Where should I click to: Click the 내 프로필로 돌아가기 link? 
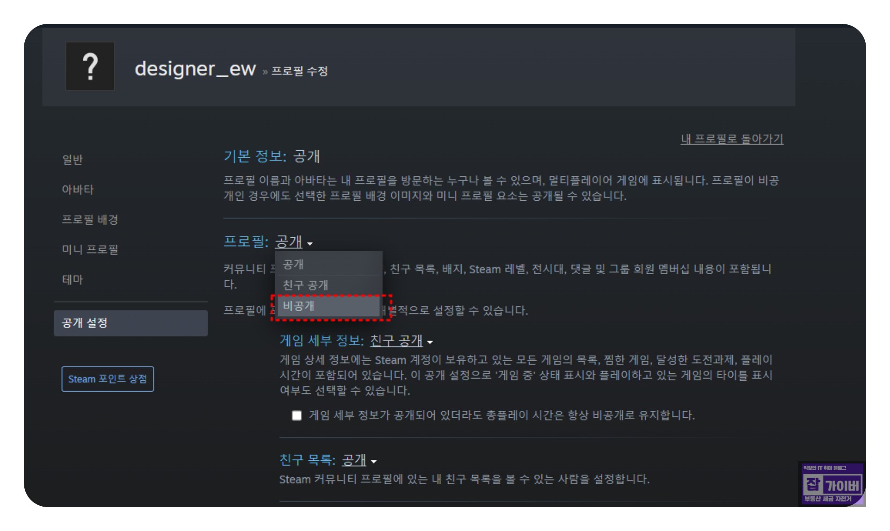pyautogui.click(x=732, y=139)
